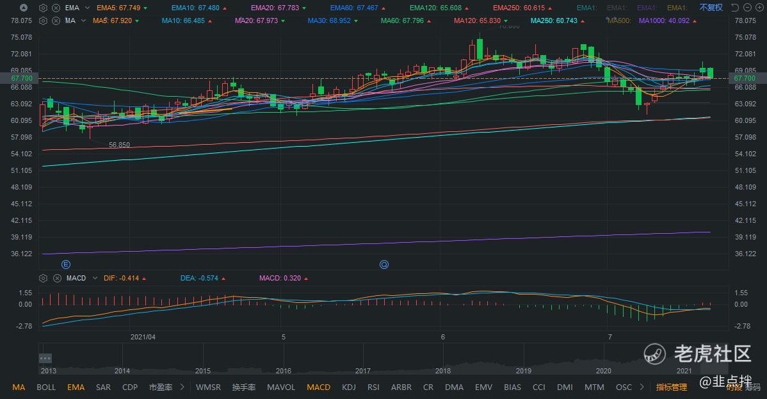Select the MAVOL indicator tab
This screenshot has width=767, height=399.
(281, 387)
